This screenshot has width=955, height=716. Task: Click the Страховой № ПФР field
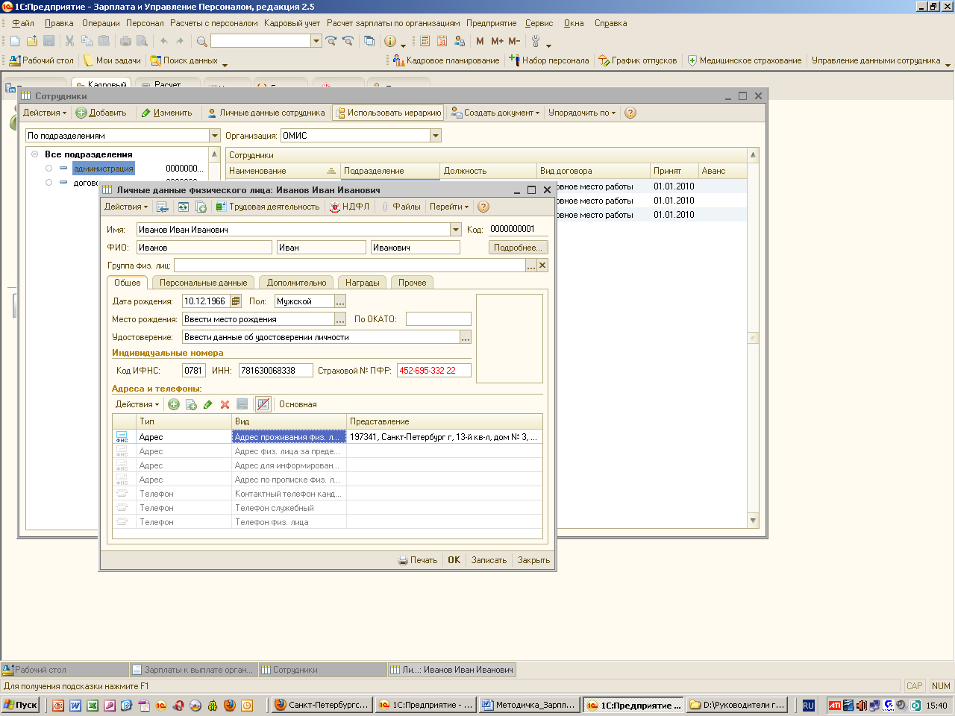[433, 370]
